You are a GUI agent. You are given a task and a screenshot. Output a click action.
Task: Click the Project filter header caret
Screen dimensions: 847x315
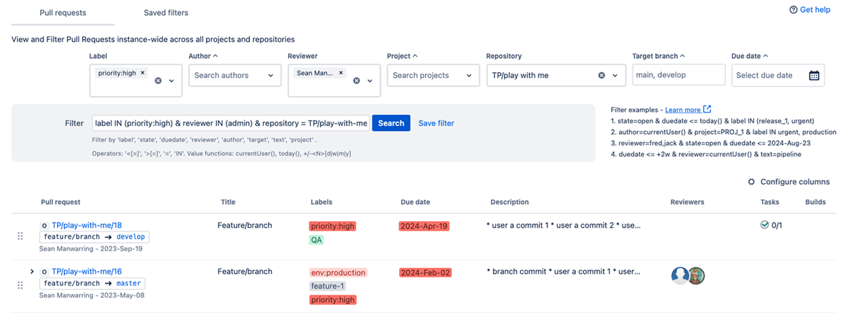click(415, 56)
